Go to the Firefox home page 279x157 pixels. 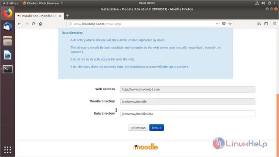point(41,24)
